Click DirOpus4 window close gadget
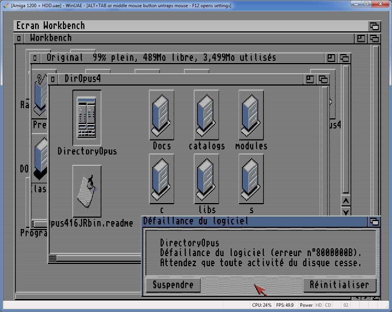 (53, 79)
